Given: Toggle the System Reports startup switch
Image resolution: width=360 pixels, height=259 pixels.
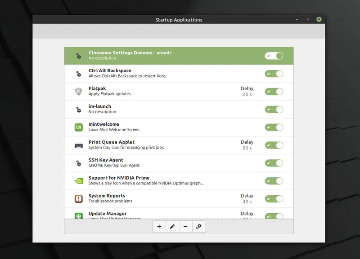Looking at the screenshot, I should point(274,198).
